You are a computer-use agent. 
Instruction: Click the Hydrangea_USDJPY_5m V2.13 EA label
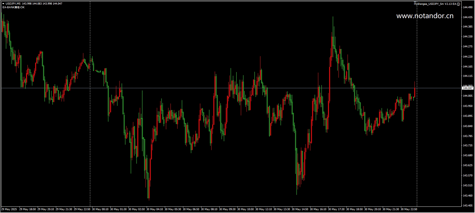pos(435,4)
